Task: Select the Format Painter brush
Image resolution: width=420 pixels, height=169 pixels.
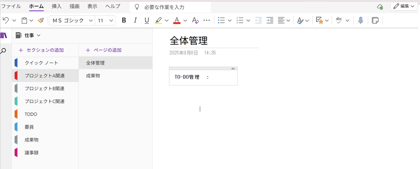Action: click(x=41, y=20)
